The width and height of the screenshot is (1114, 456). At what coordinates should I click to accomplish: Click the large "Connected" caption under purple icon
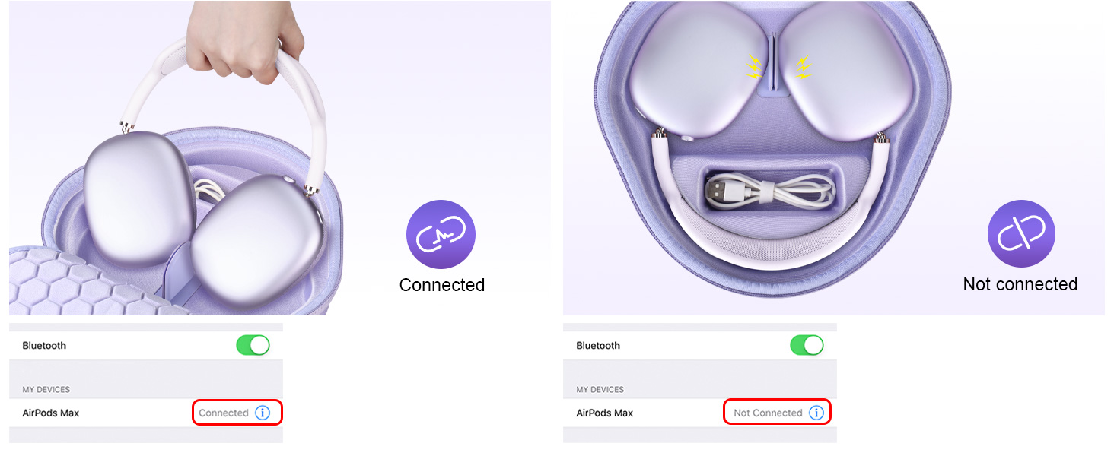(x=442, y=285)
